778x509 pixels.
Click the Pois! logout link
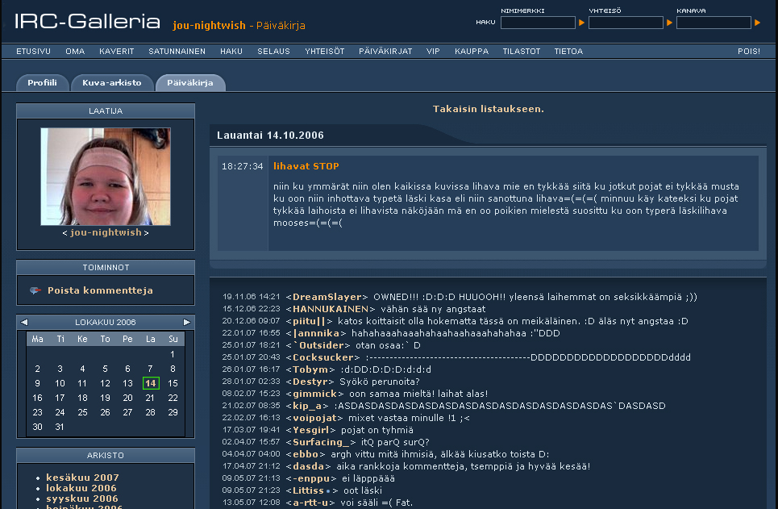point(748,51)
